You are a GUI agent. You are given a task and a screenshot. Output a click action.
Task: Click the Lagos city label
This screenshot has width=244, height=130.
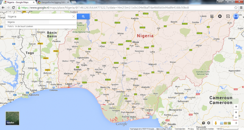[x=69, y=84]
